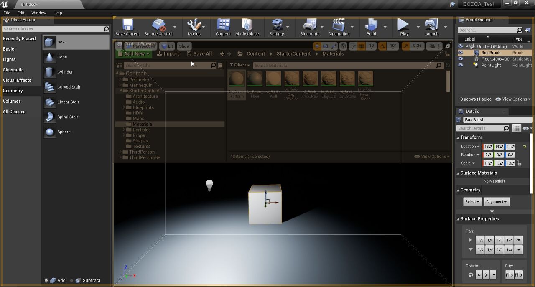This screenshot has height=287, width=535.
Task: Toggle world/local coordinate system globe icon
Action: 343,46
